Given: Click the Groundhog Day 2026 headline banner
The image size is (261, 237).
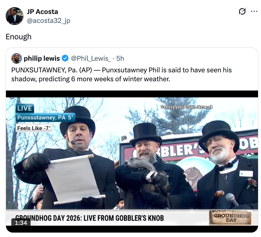Looking at the screenshot, I should tap(89, 218).
